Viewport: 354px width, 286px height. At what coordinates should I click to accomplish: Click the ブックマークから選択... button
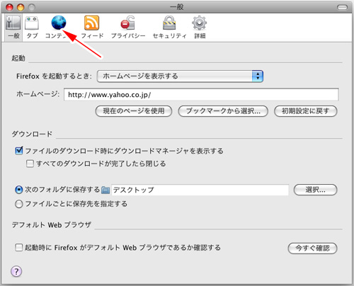223,111
